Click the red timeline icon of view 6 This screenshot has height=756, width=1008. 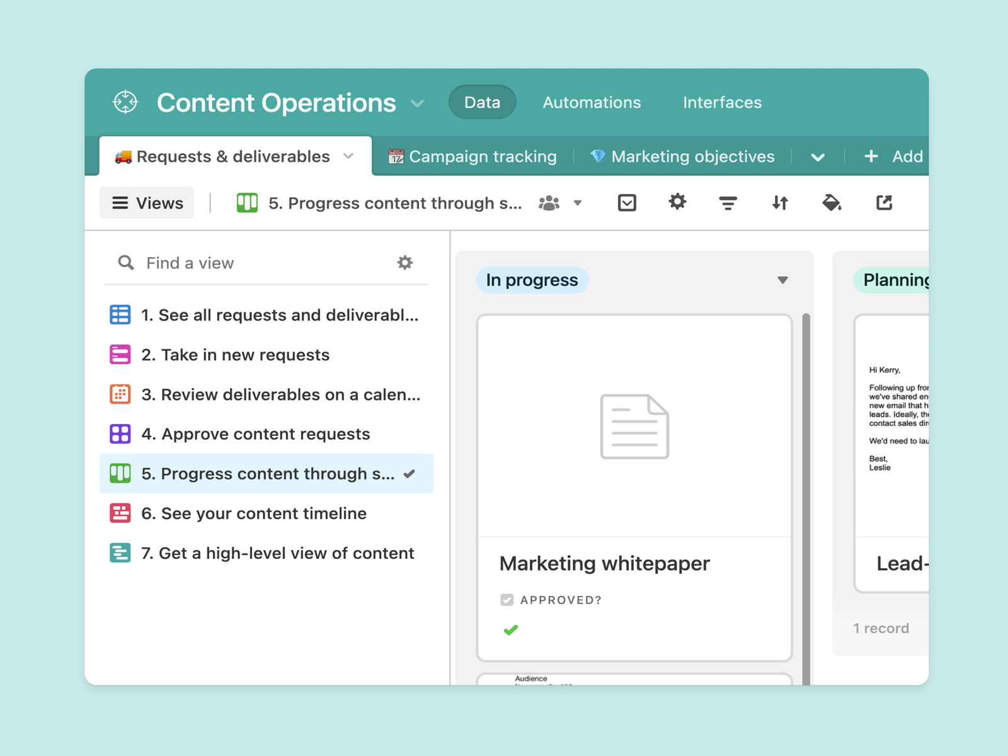[x=120, y=513]
